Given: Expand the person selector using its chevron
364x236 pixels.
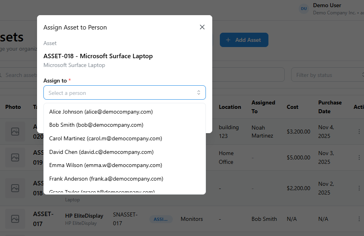Looking at the screenshot, I should (x=198, y=92).
